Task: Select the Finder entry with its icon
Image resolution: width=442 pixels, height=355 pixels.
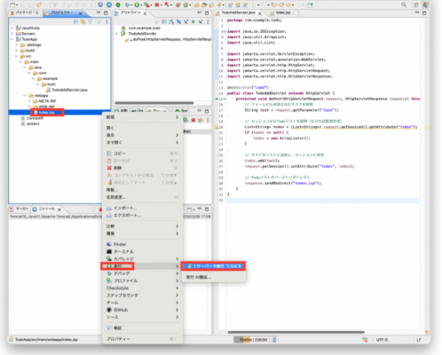Action: point(116,244)
